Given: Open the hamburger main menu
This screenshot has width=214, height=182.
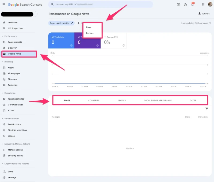Looking at the screenshot, I should pos(4,4).
